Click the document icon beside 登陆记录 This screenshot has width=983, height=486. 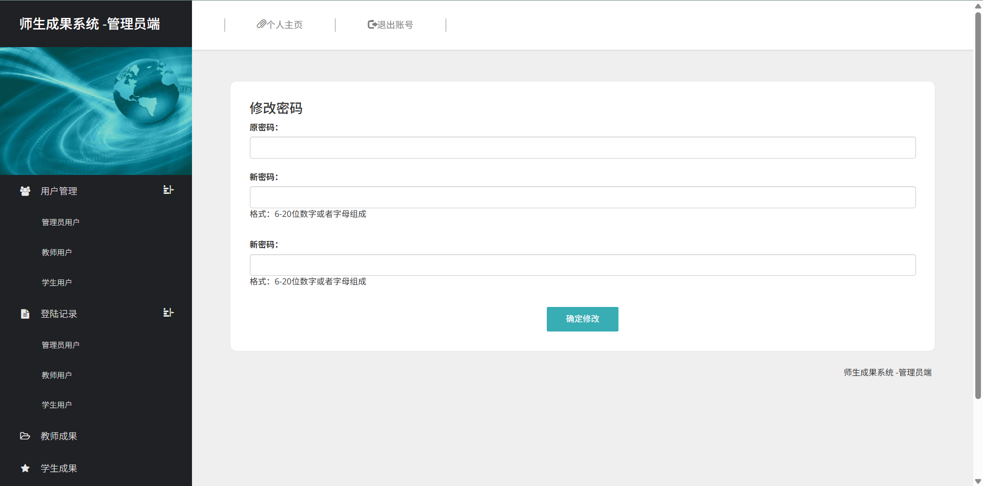click(25, 314)
